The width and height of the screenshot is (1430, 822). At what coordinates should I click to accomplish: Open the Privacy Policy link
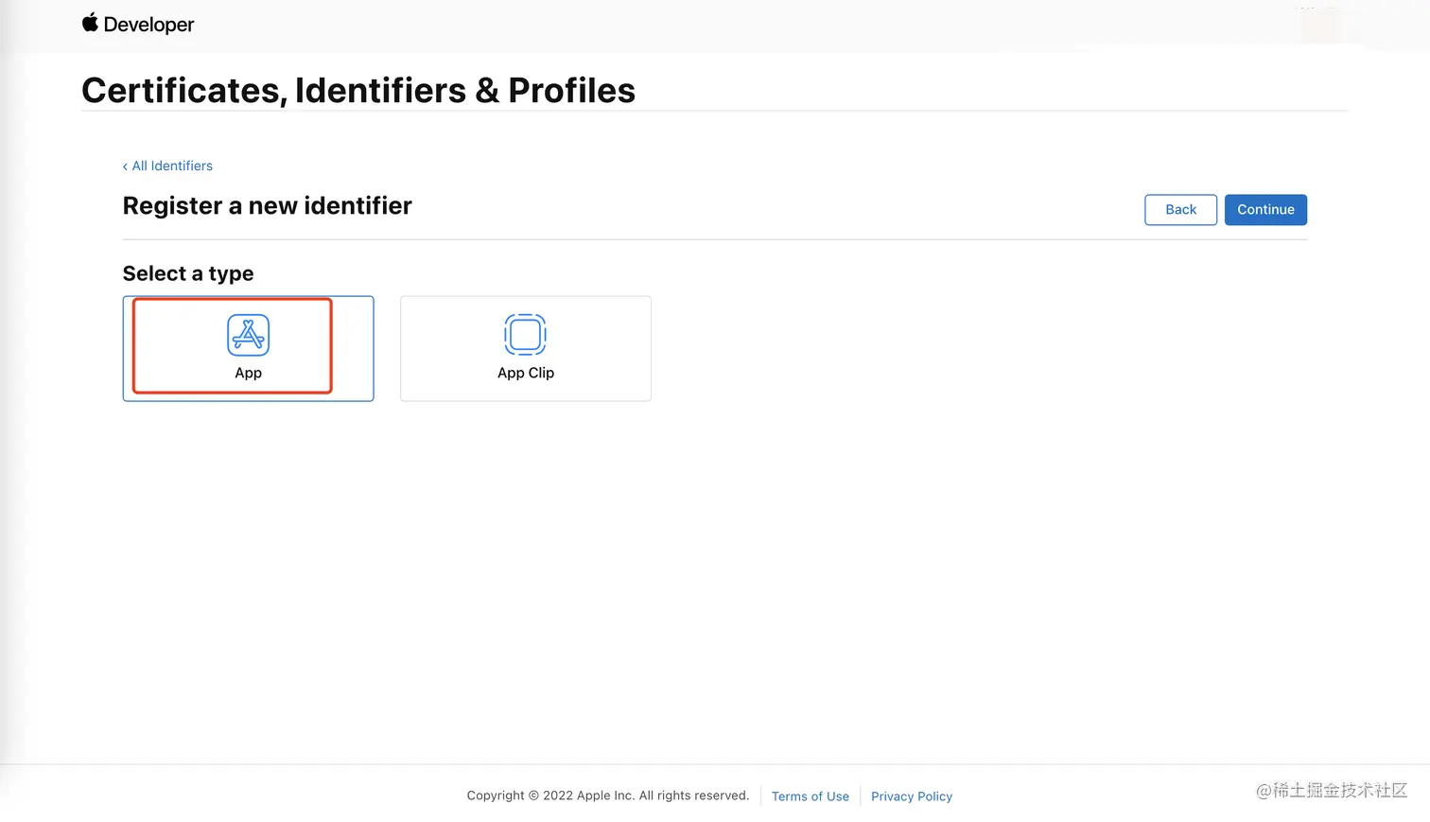(911, 796)
